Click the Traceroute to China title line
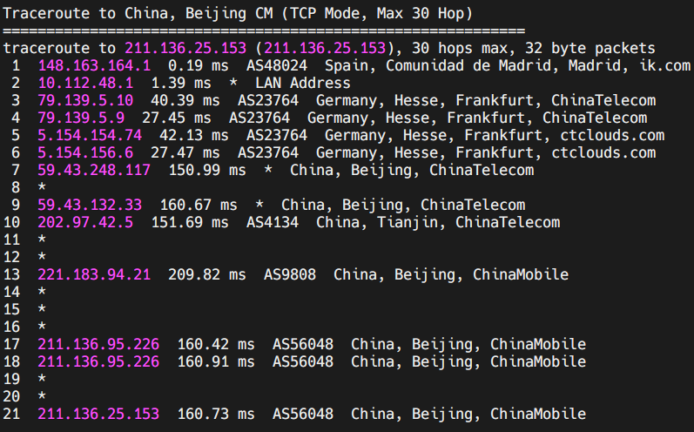This screenshot has width=694, height=432. click(x=238, y=13)
